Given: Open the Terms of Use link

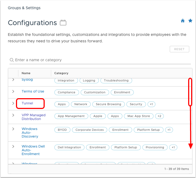Looking at the screenshot, I should 33,91.
